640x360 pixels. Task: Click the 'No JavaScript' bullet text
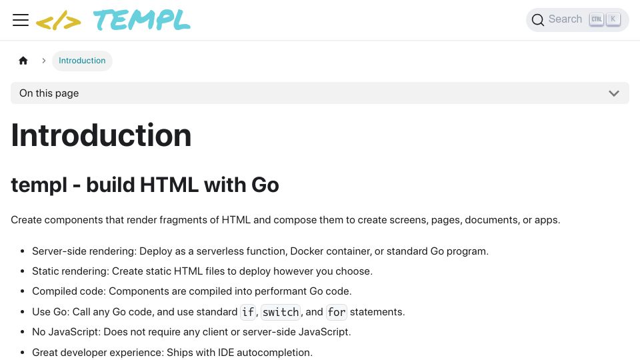click(x=191, y=332)
